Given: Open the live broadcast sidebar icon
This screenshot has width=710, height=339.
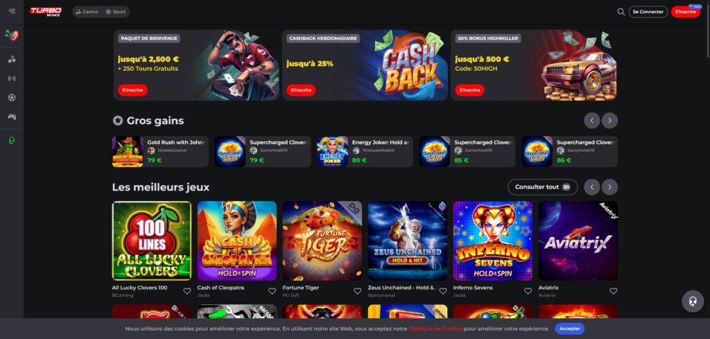Looking at the screenshot, I should coord(12,78).
